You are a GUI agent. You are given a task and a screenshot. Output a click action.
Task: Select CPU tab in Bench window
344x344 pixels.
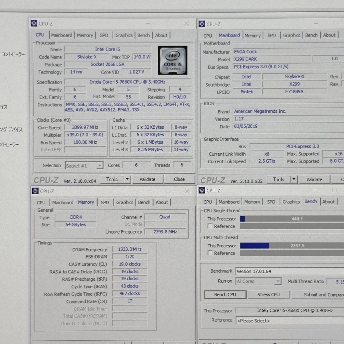pyautogui.click(x=208, y=202)
